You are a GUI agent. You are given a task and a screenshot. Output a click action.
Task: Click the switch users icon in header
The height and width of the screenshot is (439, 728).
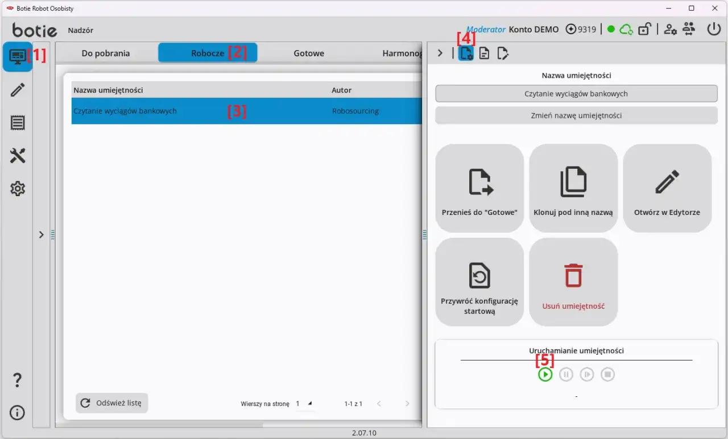pos(689,29)
